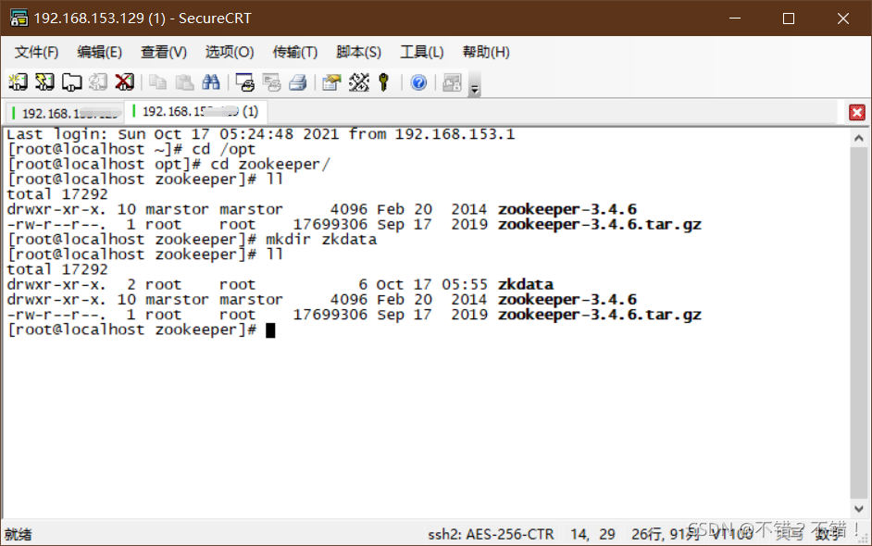Click status bar 'ssh2: AES-256-CTR'
Viewport: 872px width, 546px height.
coord(491,534)
